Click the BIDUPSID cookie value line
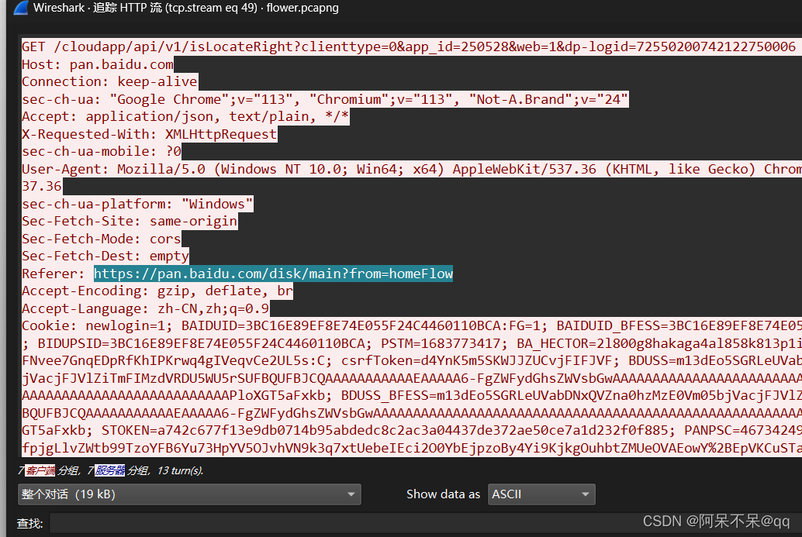This screenshot has height=537, width=802. click(x=411, y=343)
